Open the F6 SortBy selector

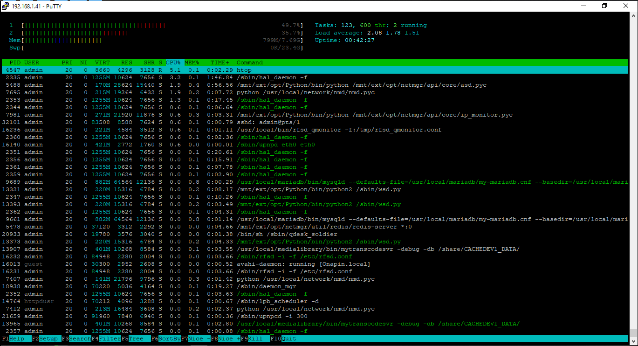[x=169, y=339]
